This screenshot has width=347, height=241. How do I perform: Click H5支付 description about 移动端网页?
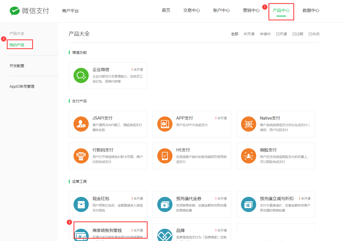tap(202, 159)
